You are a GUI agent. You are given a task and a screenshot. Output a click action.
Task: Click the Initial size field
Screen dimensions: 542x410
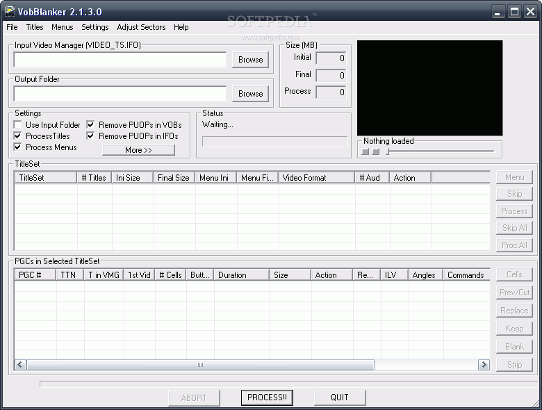click(x=331, y=58)
